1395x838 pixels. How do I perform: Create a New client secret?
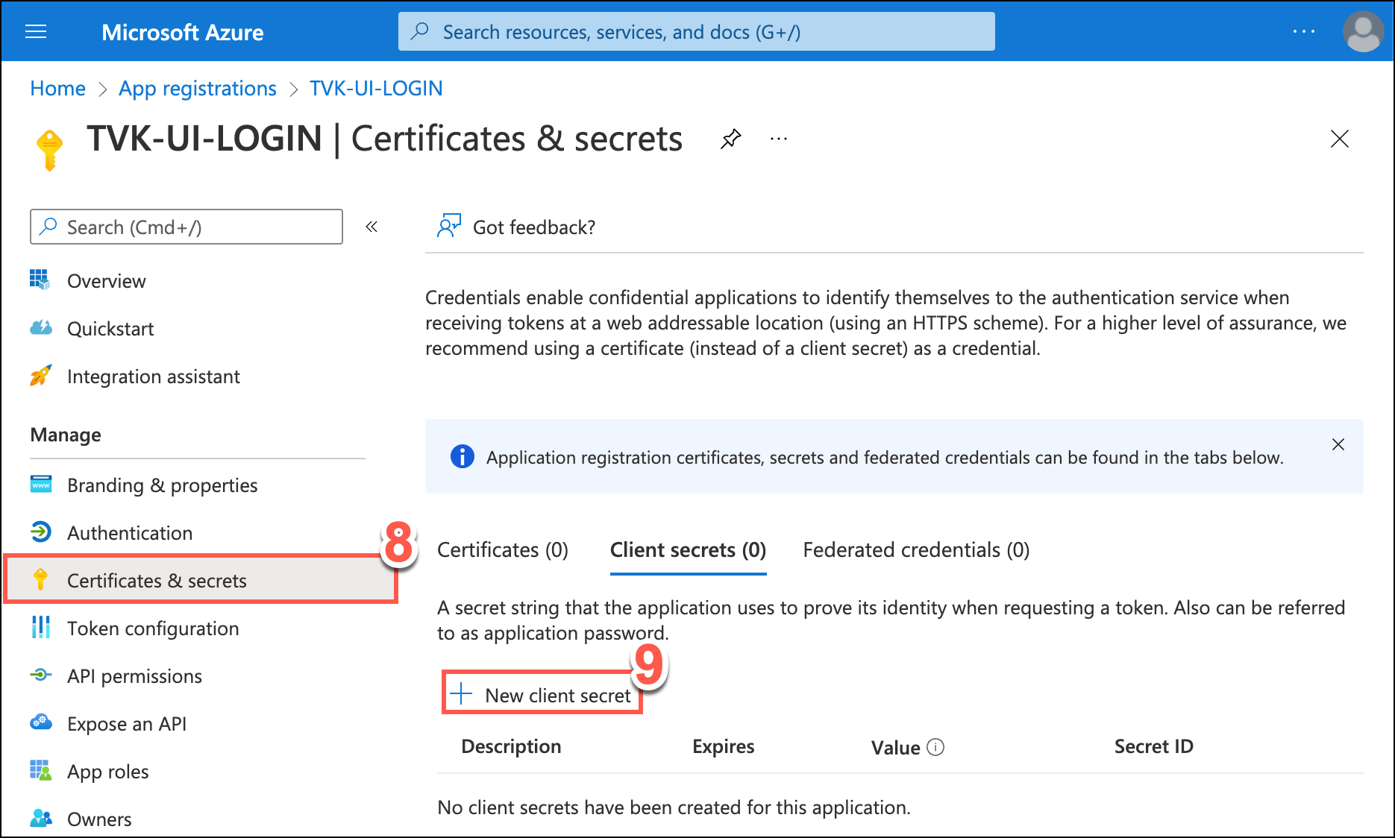tap(542, 695)
